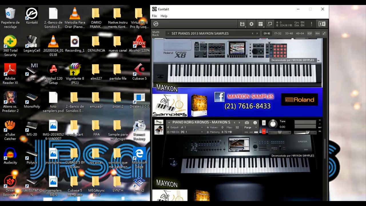Click the pan slider under Tune

click(280, 132)
